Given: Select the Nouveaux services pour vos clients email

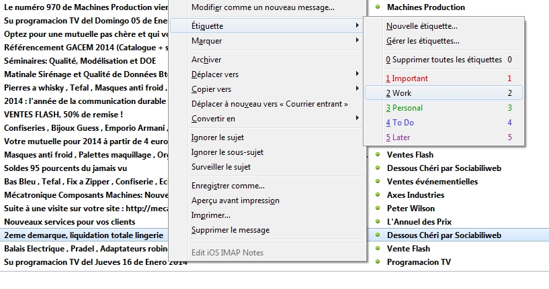Looking at the screenshot, I should (69, 222).
